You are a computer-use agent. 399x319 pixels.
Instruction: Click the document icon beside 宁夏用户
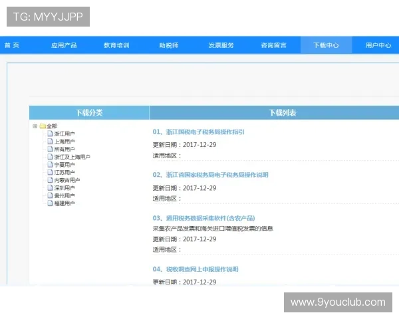(50, 165)
